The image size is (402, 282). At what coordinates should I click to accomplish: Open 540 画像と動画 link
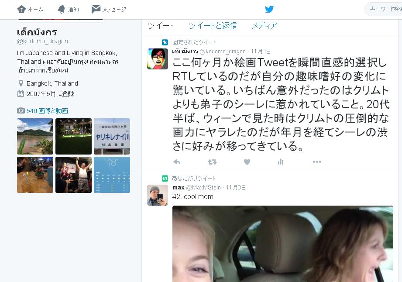pyautogui.click(x=47, y=111)
